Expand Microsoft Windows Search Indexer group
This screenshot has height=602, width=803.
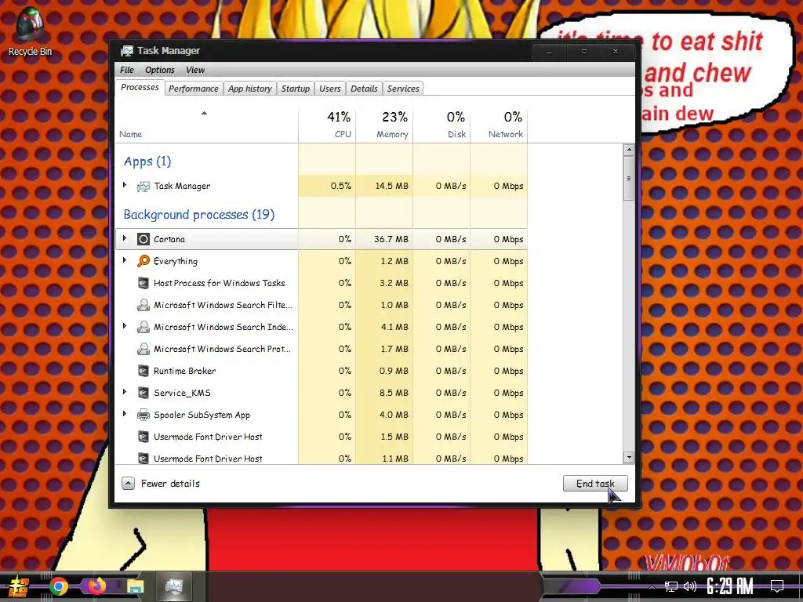(125, 326)
